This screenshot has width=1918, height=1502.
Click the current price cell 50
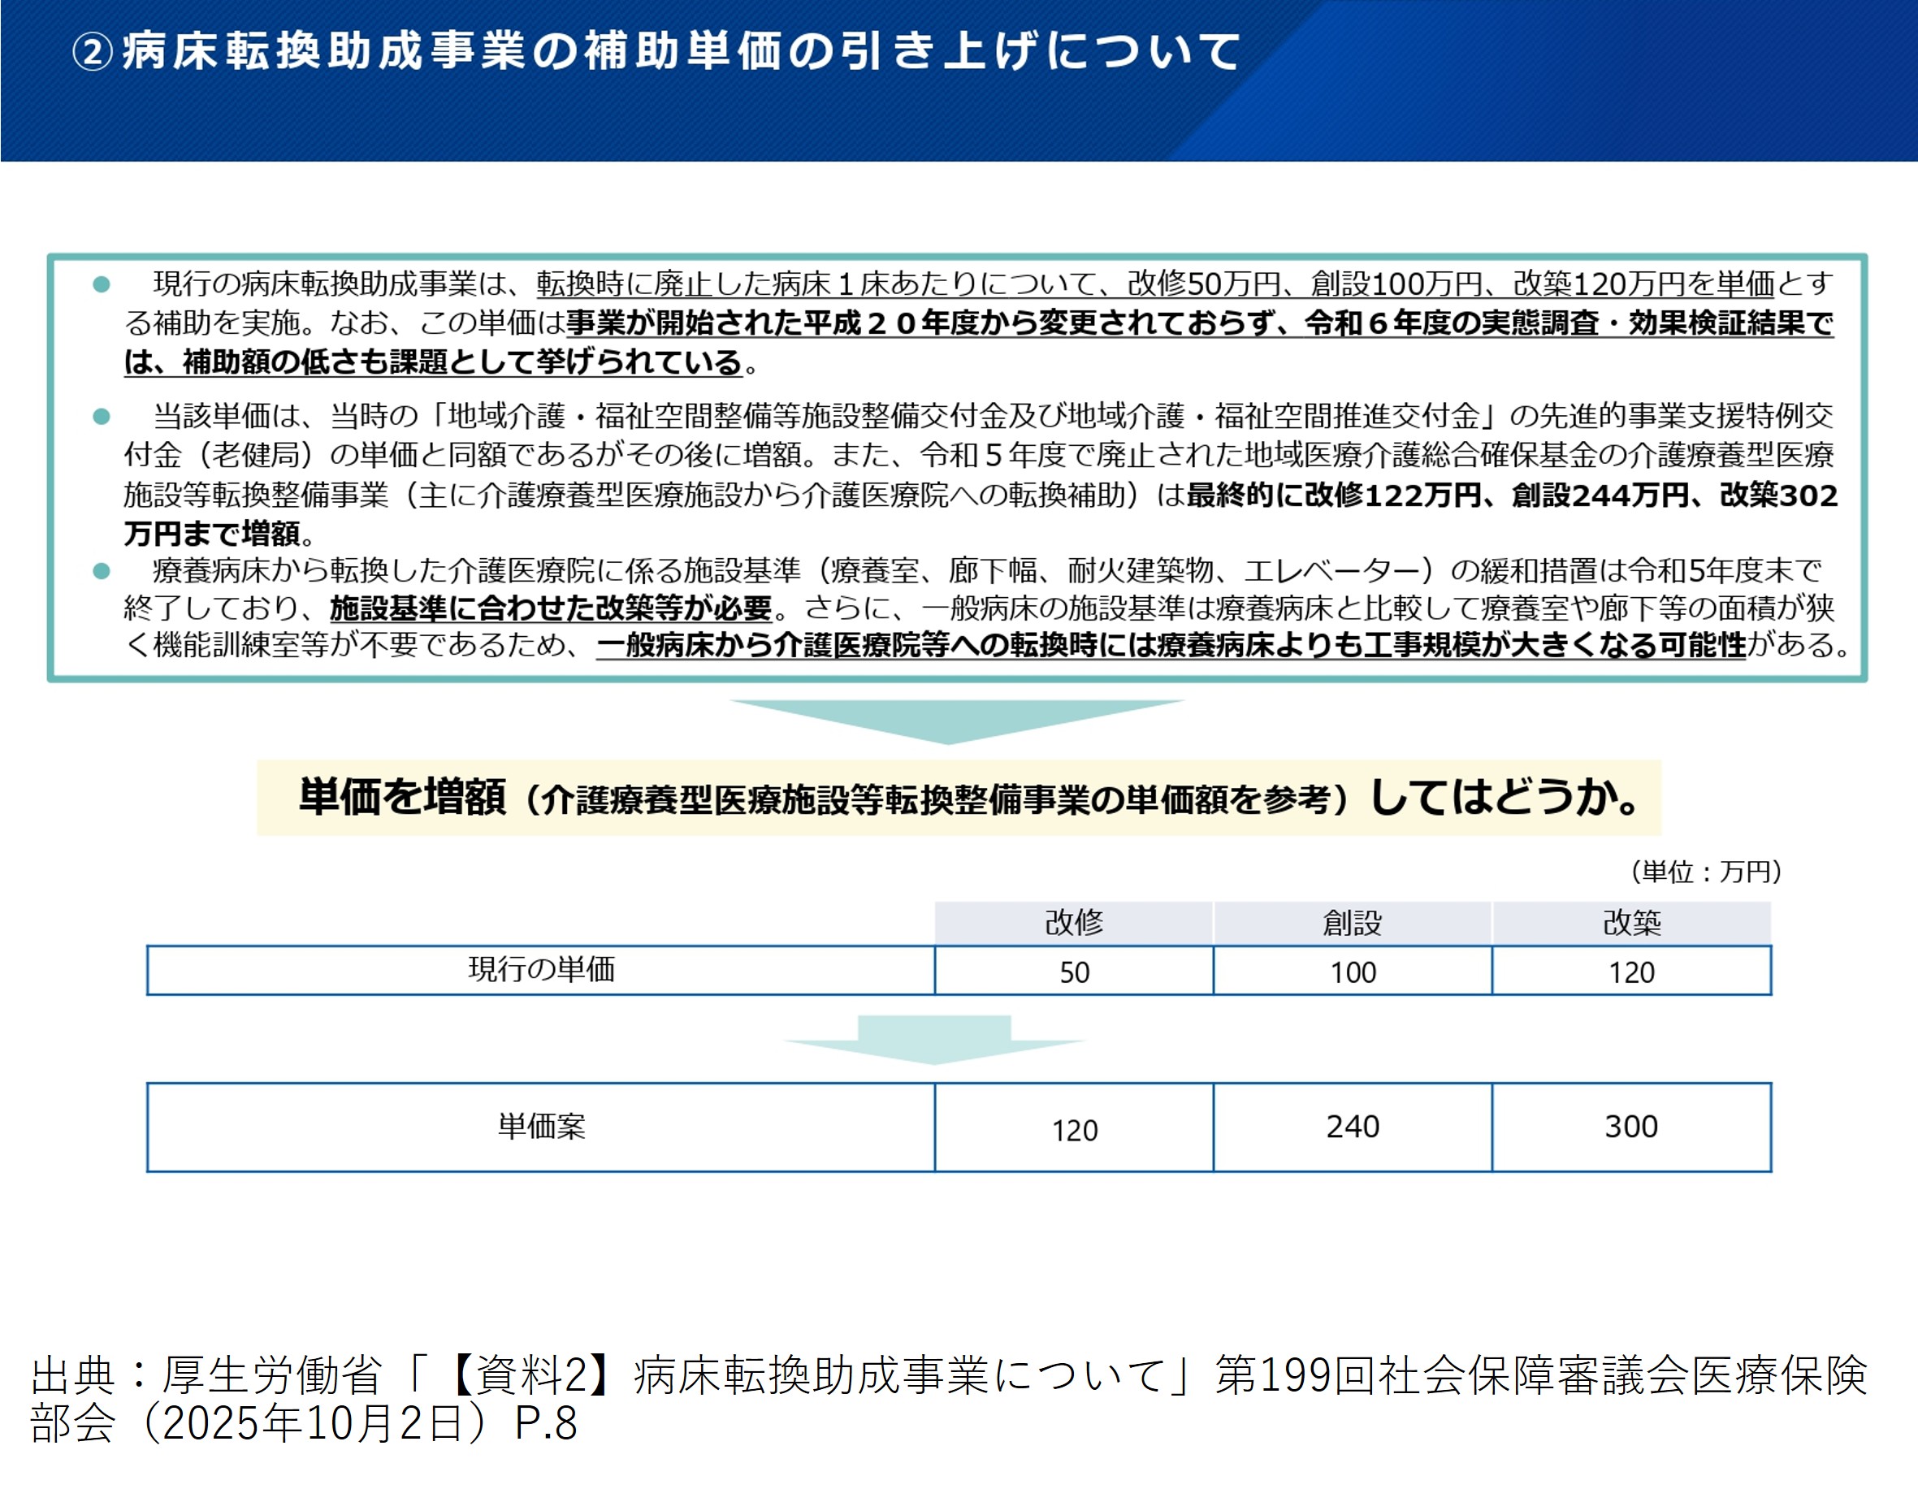point(1074,972)
